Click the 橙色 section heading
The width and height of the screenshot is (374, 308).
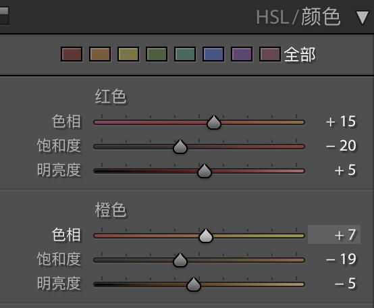111,209
